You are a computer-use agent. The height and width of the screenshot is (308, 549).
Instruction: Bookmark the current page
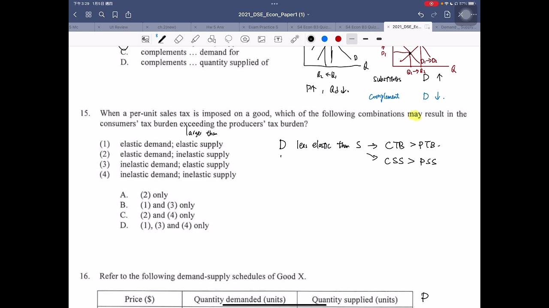(115, 15)
